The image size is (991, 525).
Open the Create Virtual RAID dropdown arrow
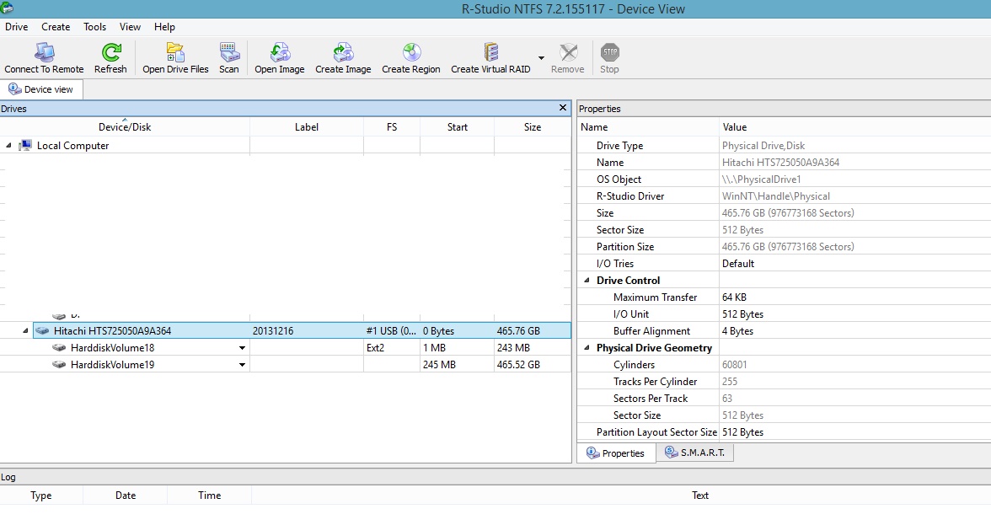[x=541, y=58]
